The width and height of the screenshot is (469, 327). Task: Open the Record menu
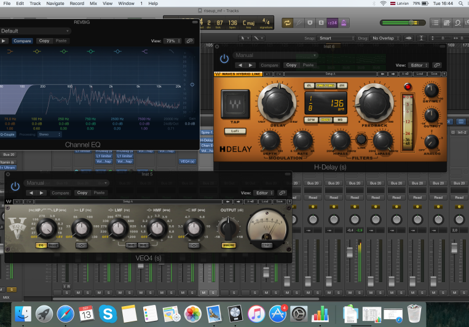tap(77, 3)
